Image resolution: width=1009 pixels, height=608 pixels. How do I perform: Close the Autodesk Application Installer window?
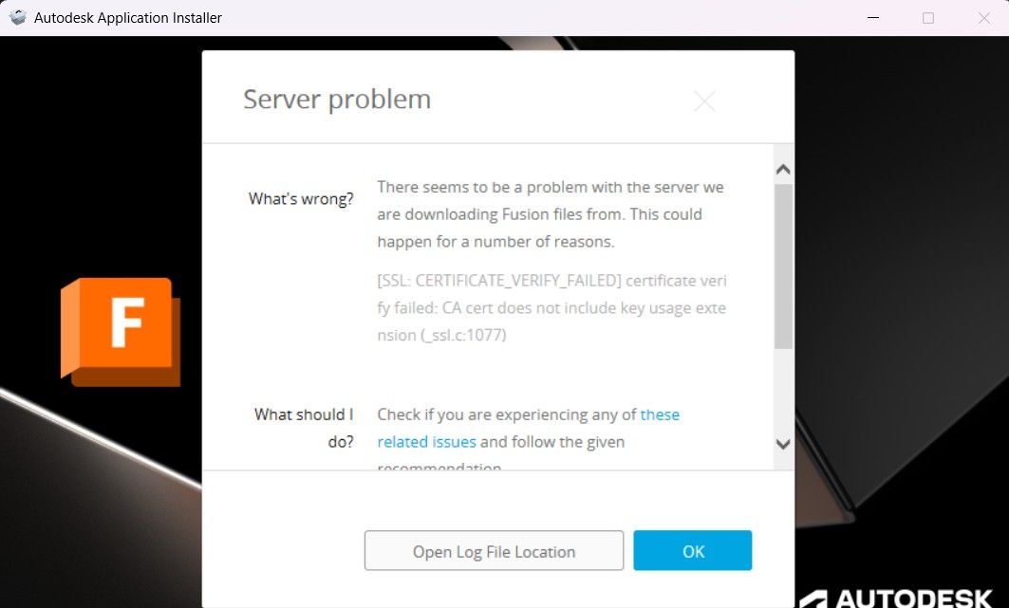(x=984, y=18)
